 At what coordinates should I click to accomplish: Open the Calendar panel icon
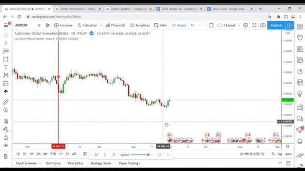(x=300, y=82)
